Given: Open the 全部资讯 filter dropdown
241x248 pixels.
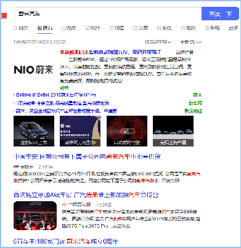Looking at the screenshot, I should (x=190, y=42).
